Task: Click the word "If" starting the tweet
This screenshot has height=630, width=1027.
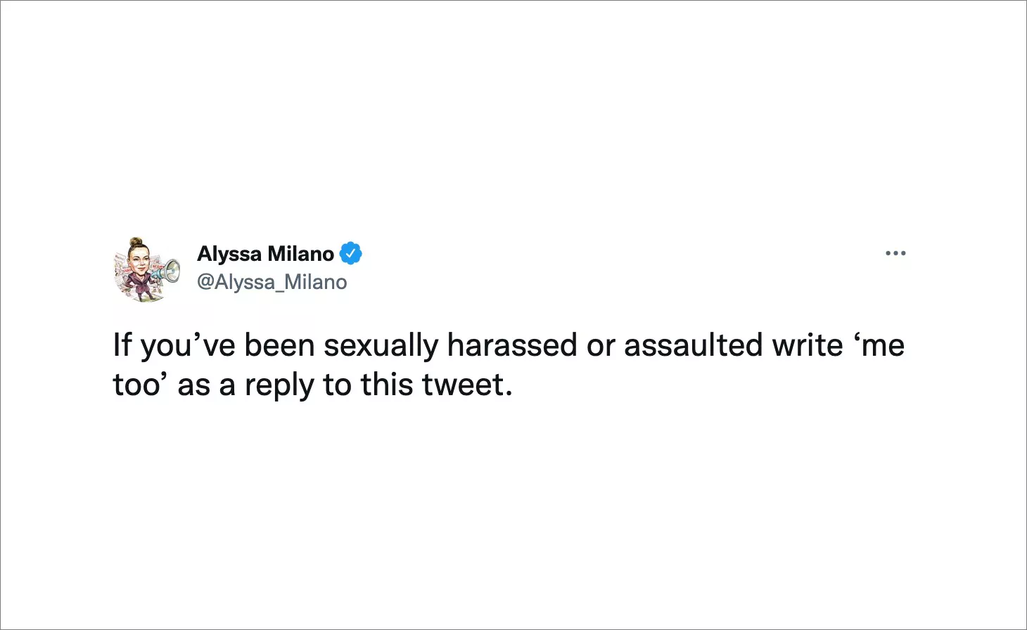Action: pyautogui.click(x=122, y=345)
